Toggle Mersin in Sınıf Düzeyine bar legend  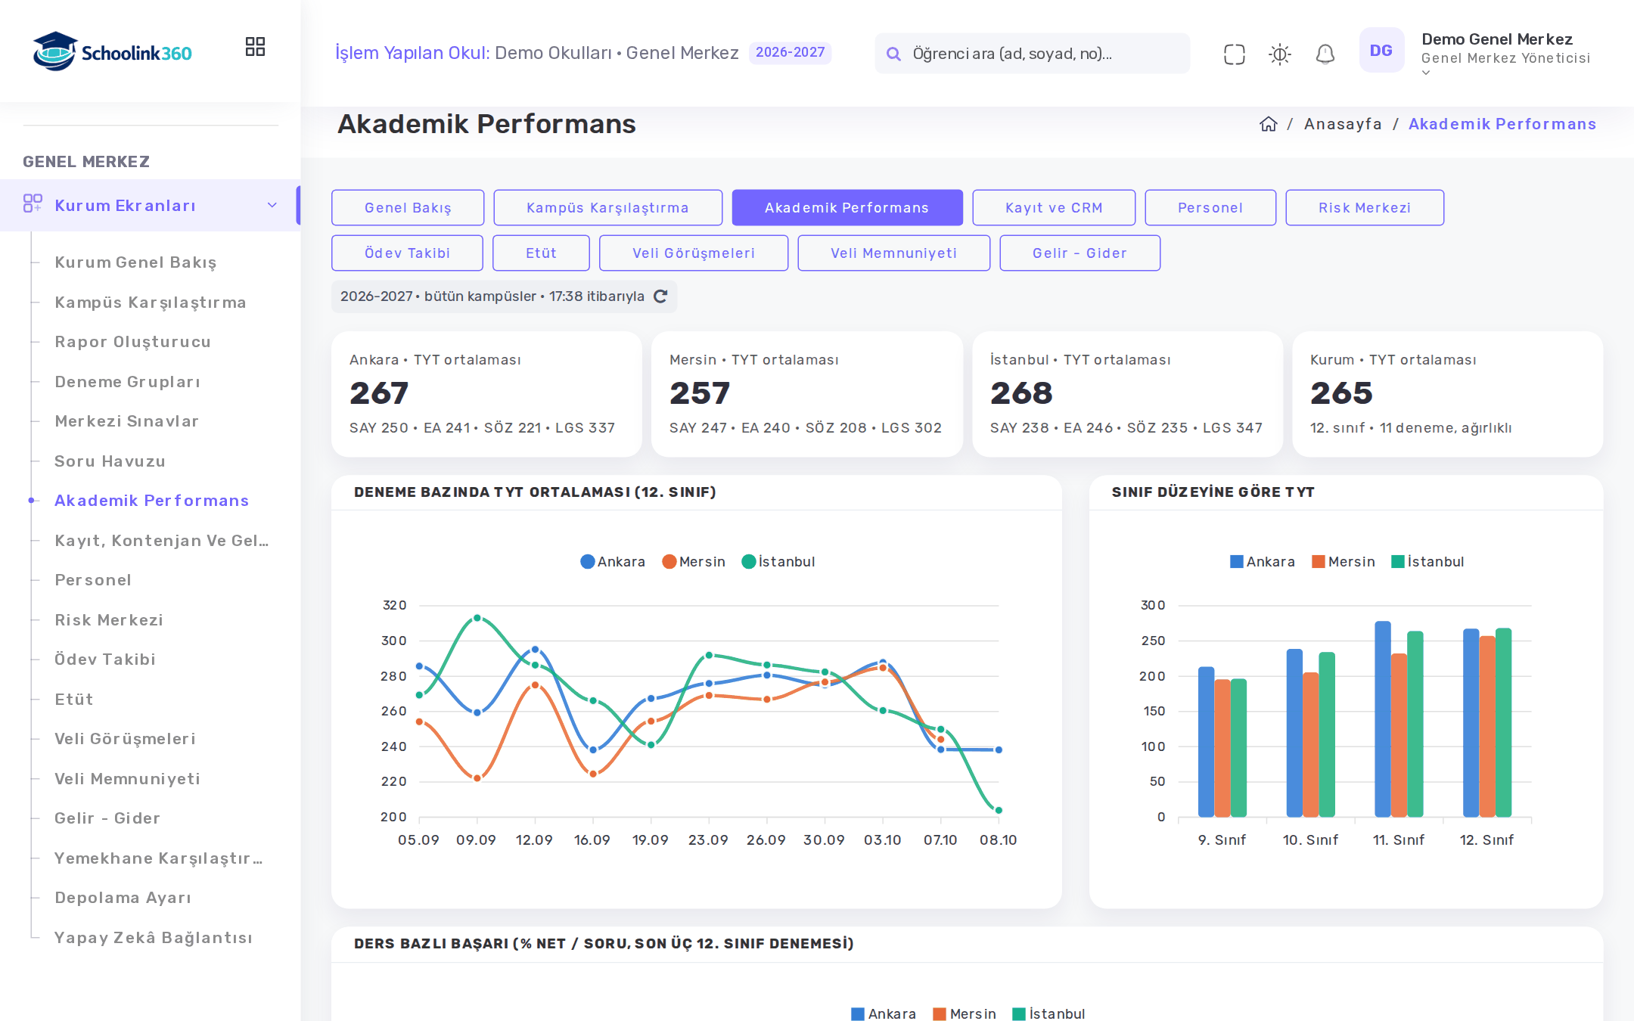click(x=1344, y=562)
